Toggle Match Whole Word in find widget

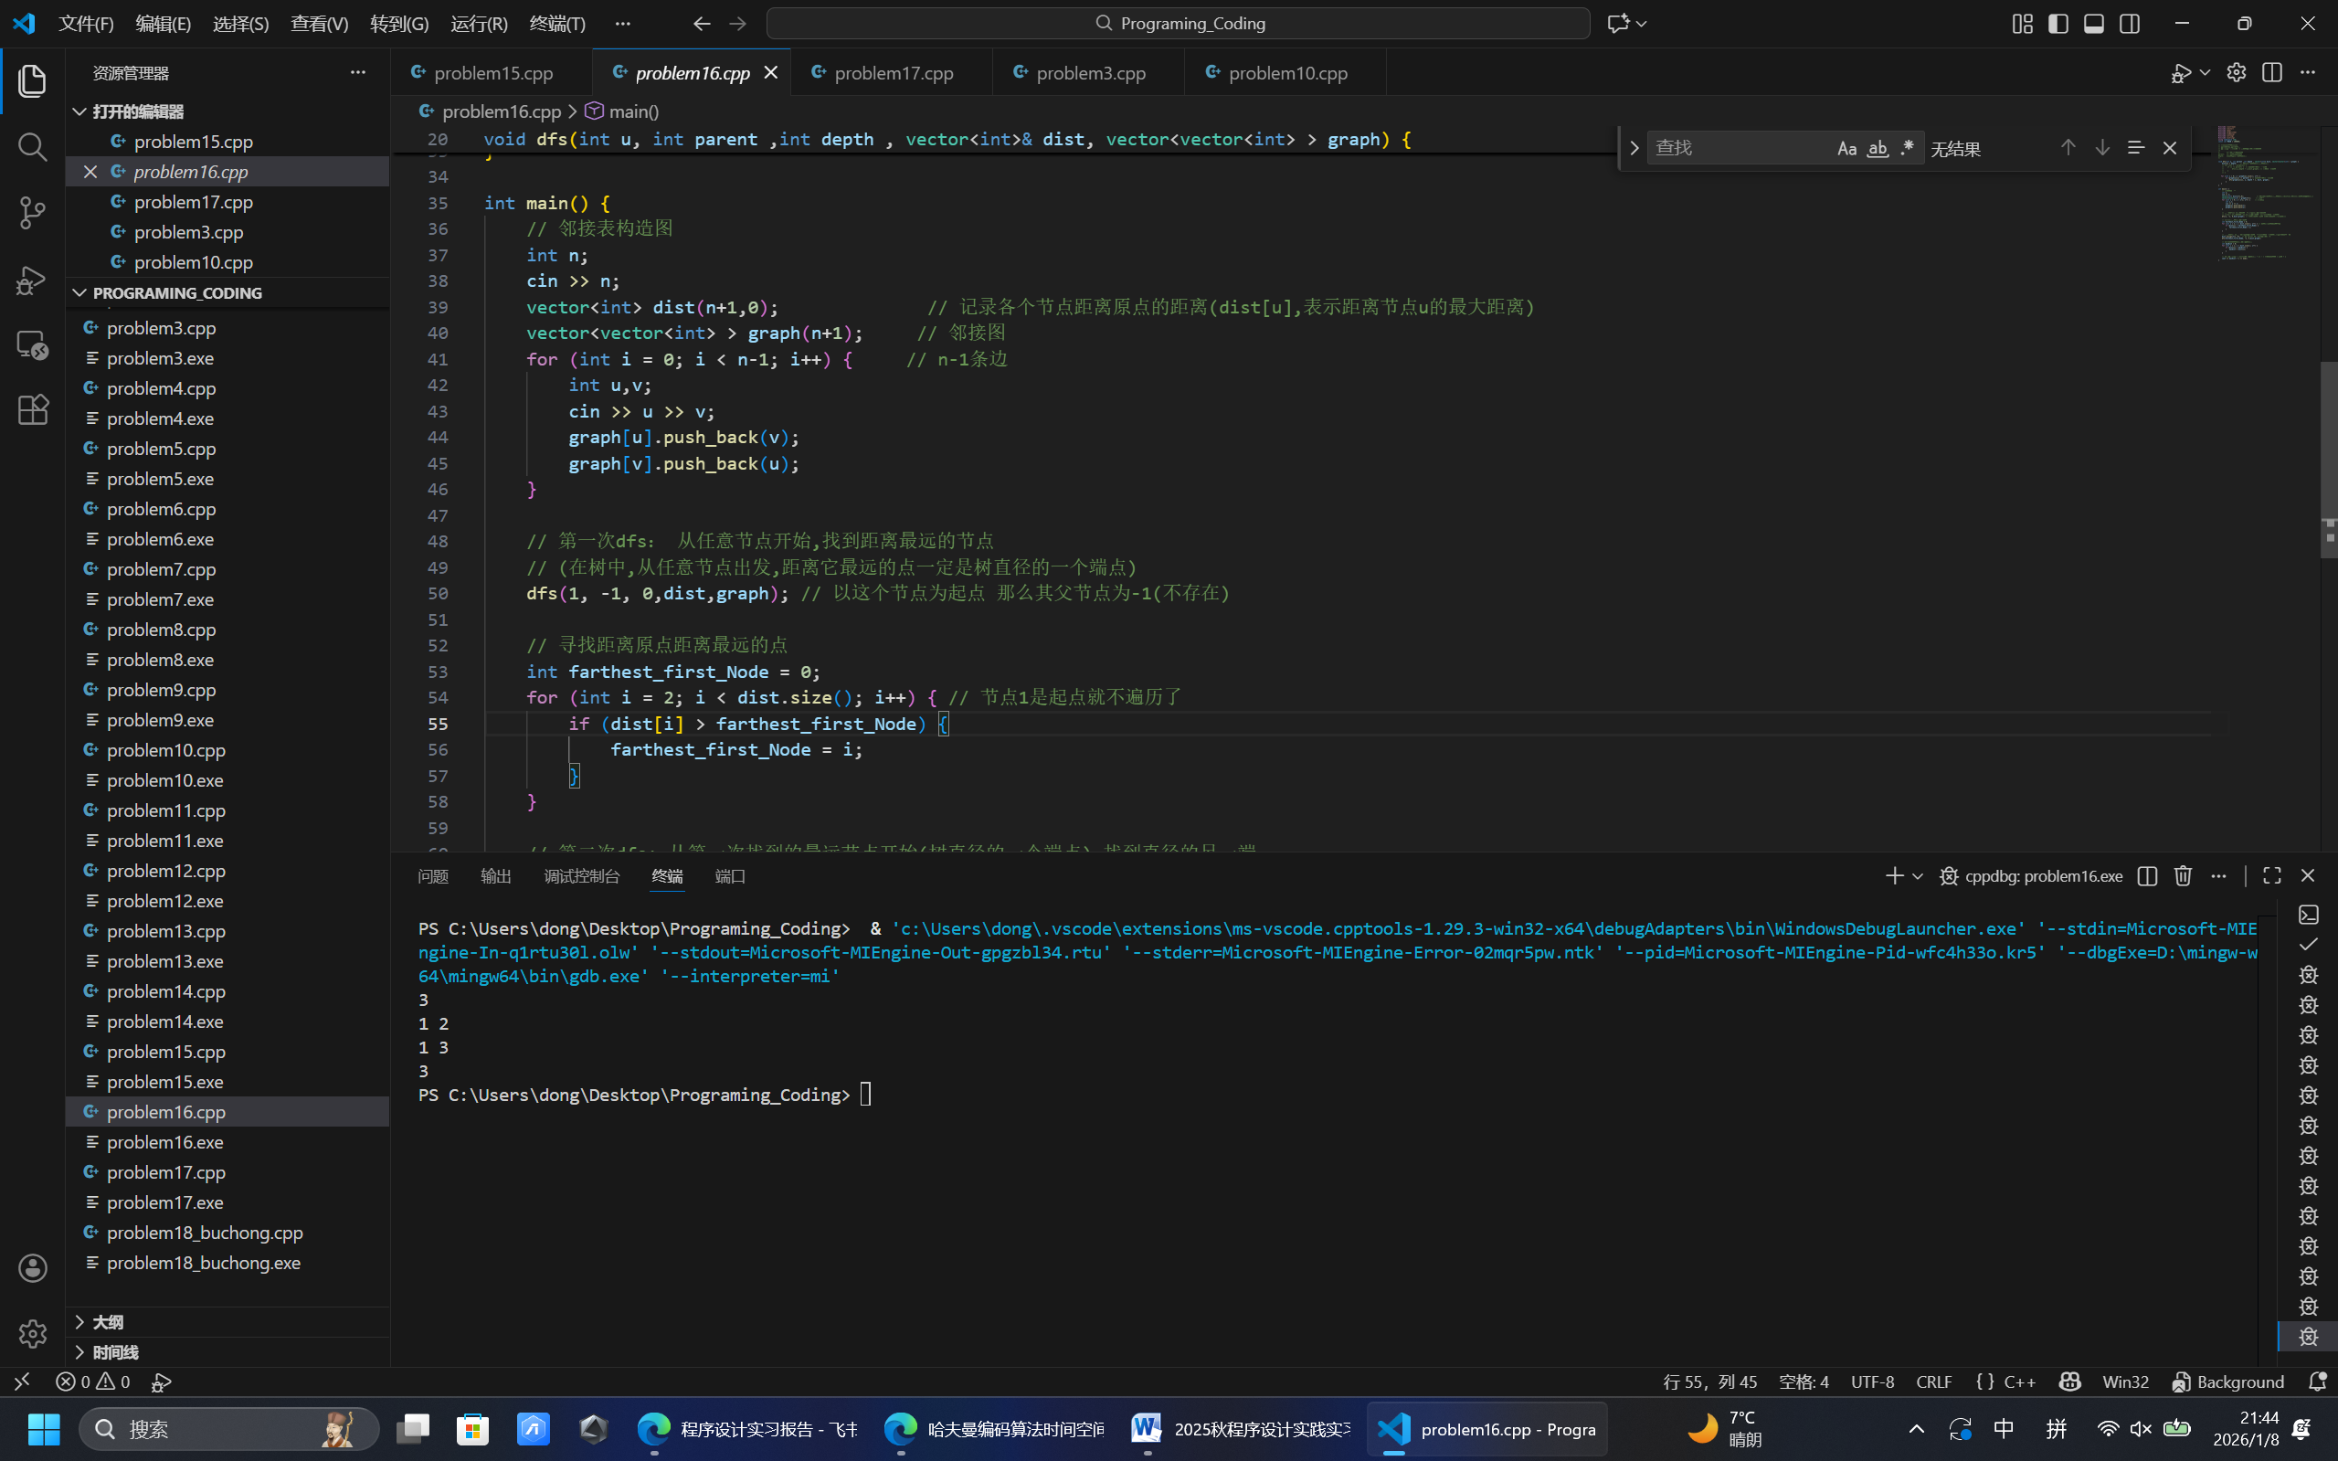(1878, 148)
